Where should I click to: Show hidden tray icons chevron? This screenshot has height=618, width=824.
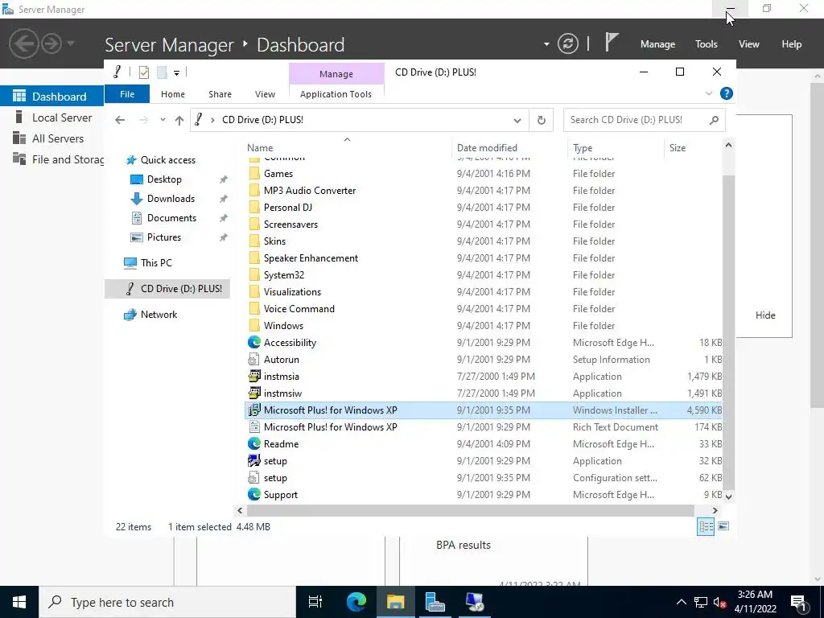(x=681, y=602)
